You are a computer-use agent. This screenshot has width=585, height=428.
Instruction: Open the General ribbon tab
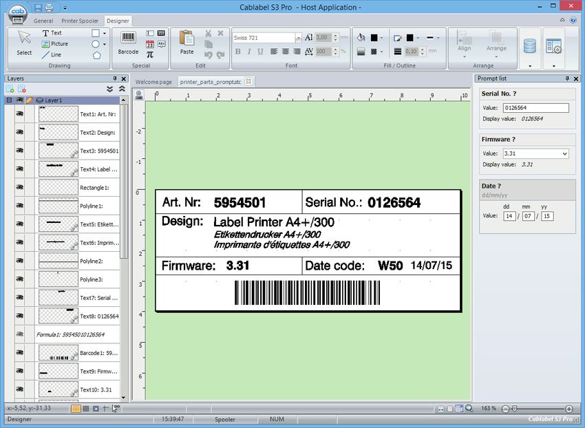click(43, 21)
